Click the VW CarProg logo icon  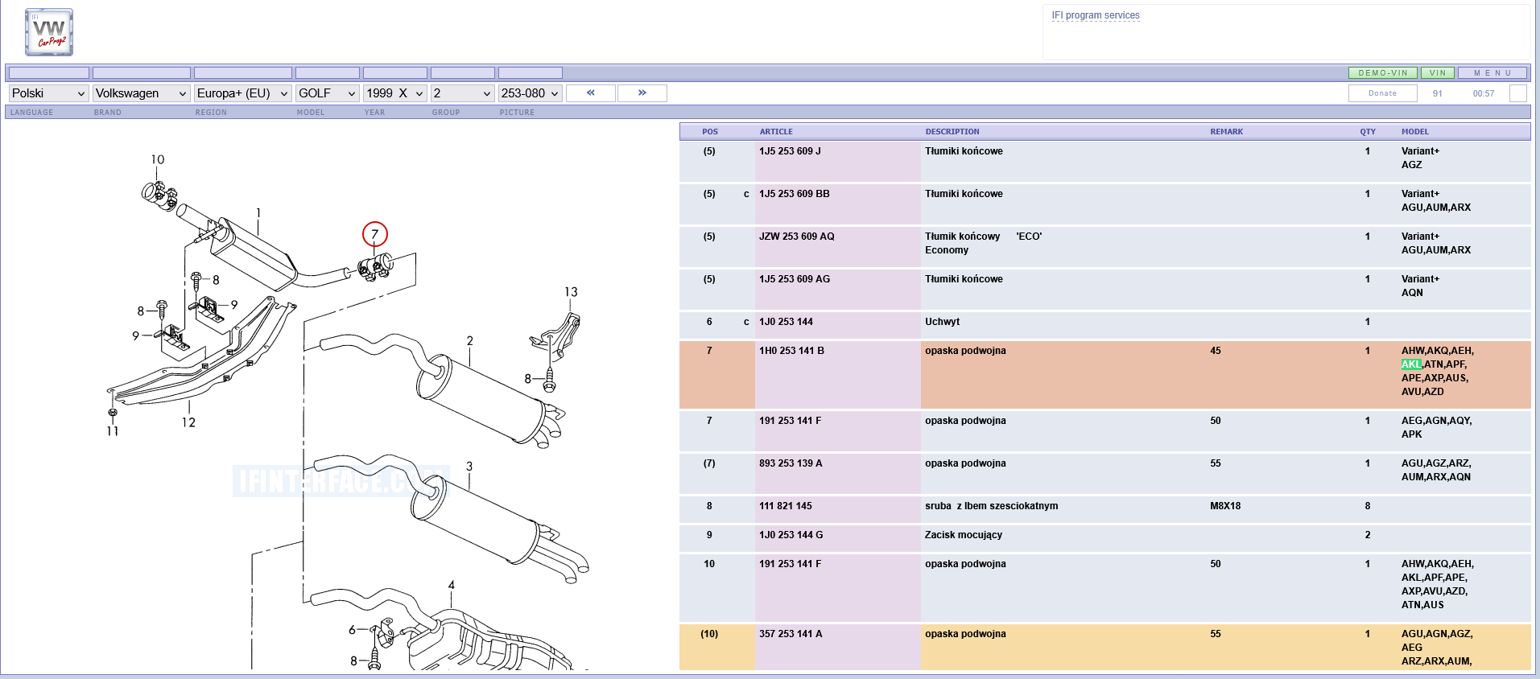[49, 32]
